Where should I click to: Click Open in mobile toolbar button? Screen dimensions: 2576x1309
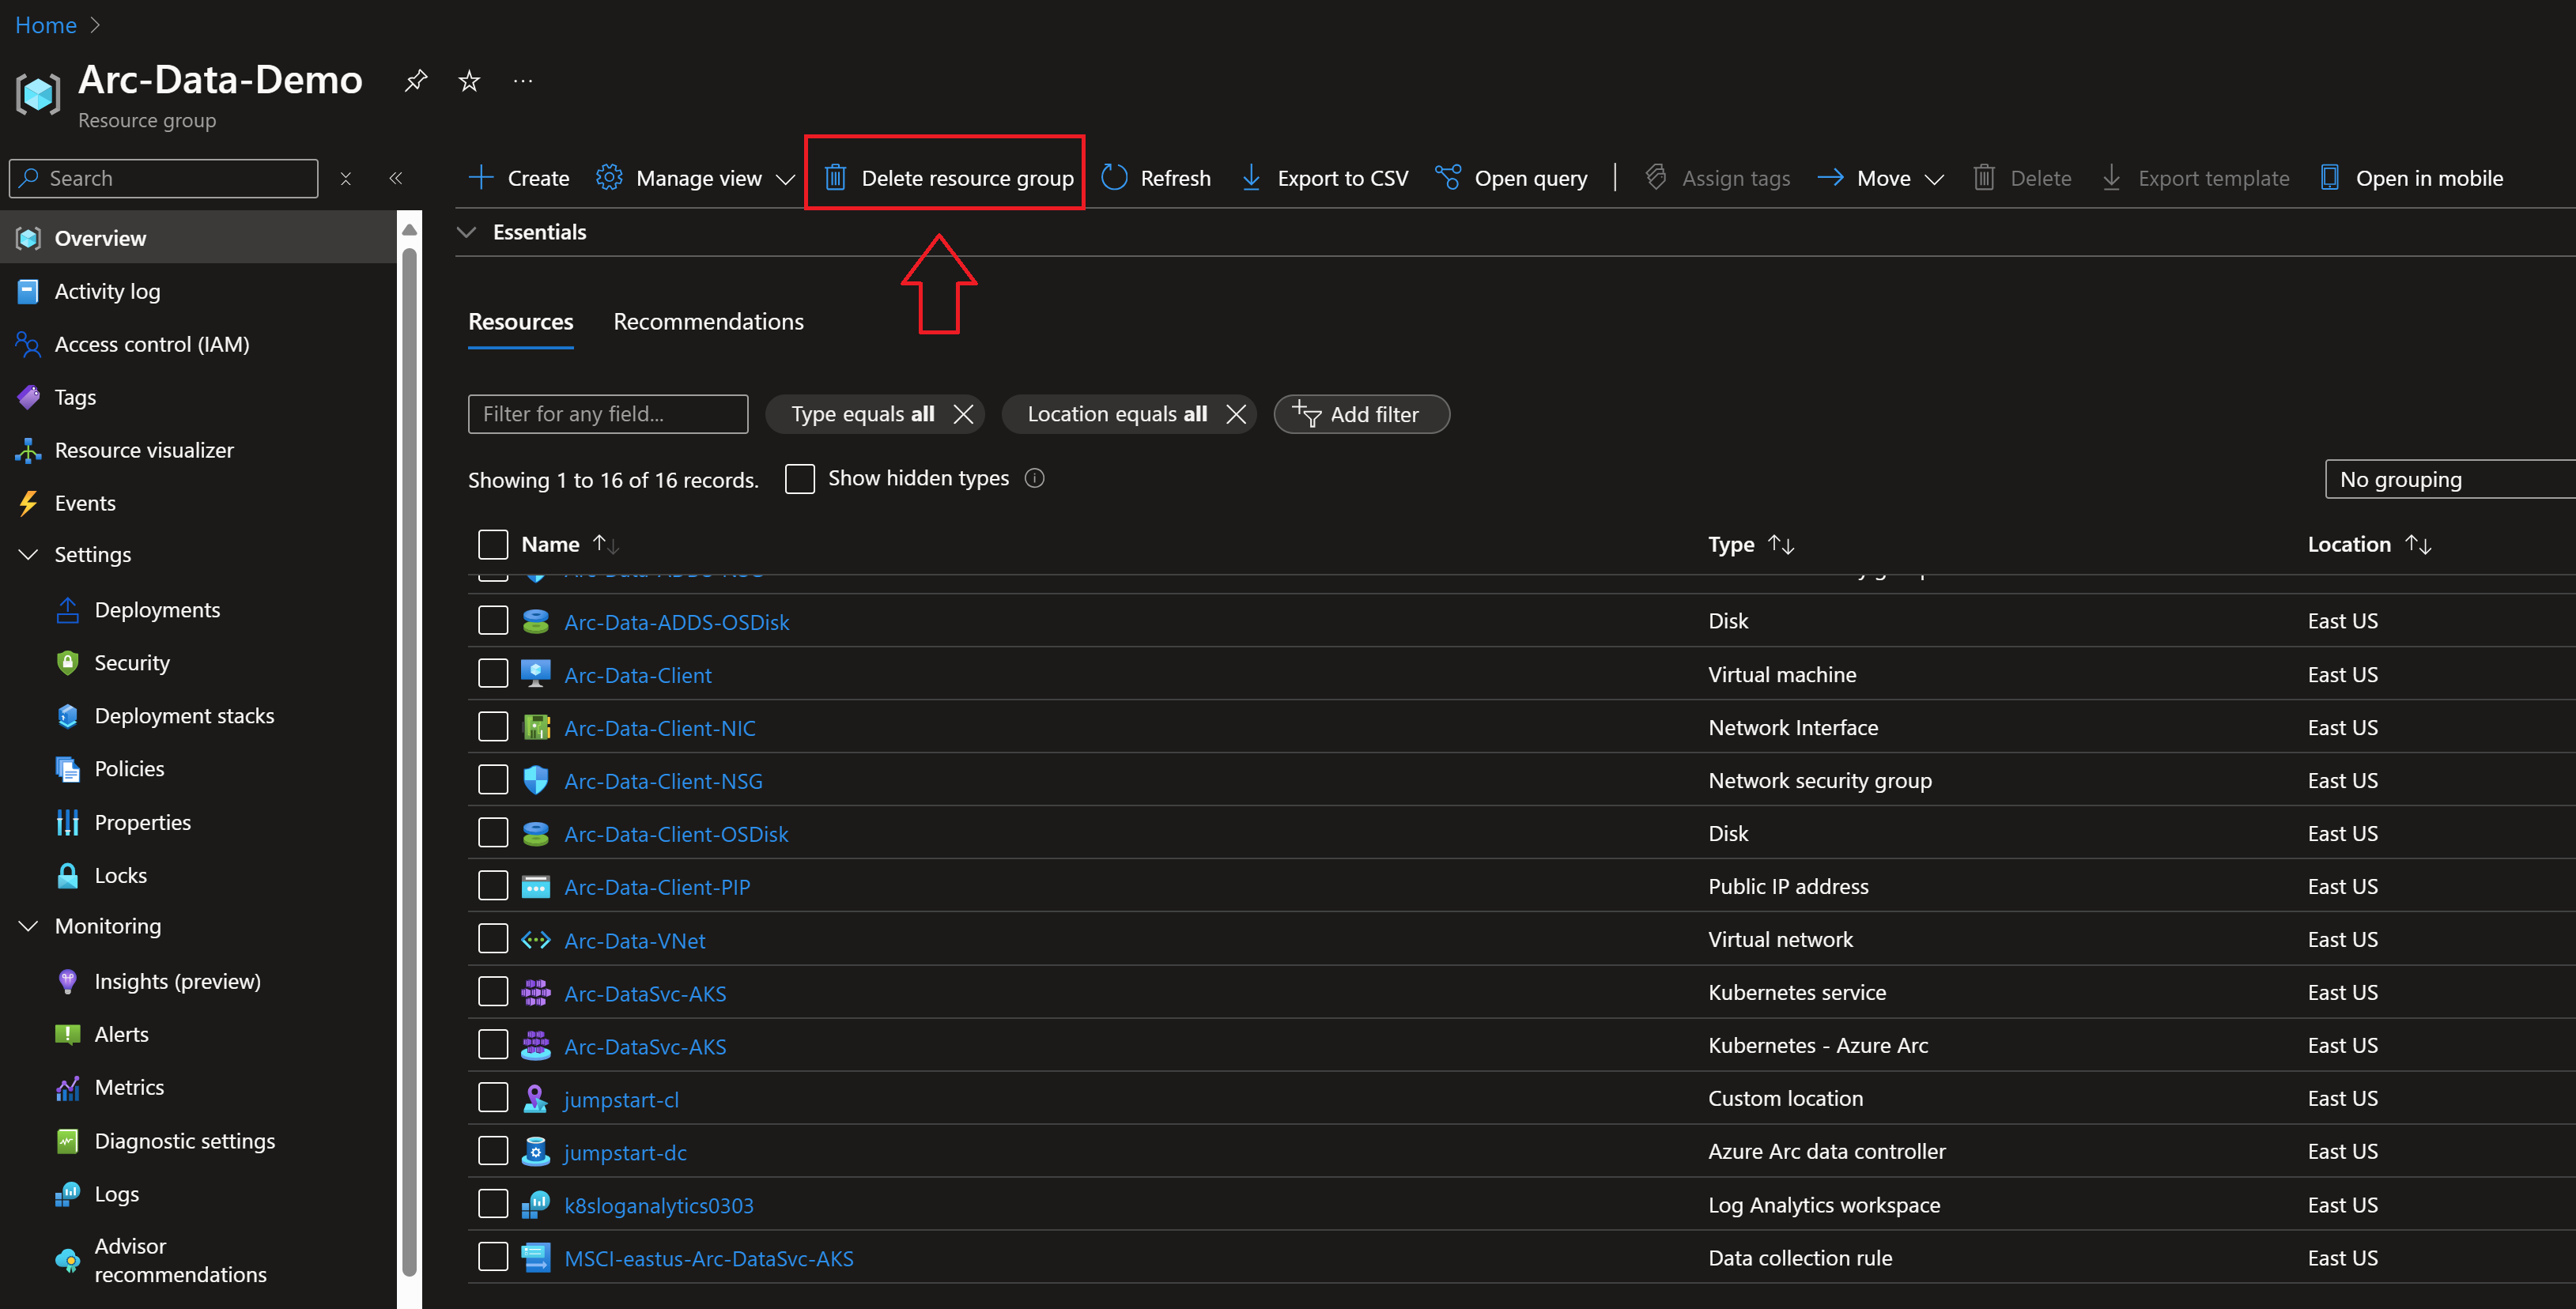point(2411,178)
